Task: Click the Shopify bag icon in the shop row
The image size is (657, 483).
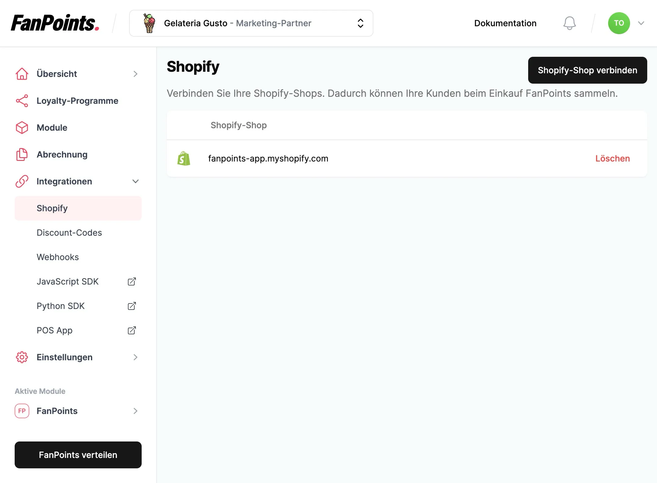Action: point(184,158)
